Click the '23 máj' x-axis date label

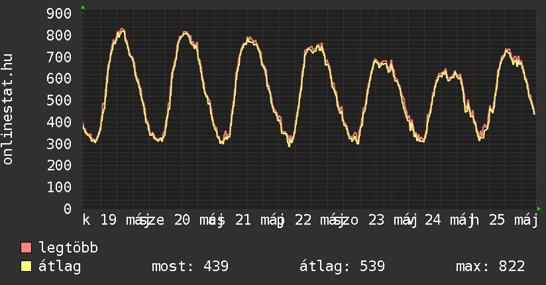[393, 220]
